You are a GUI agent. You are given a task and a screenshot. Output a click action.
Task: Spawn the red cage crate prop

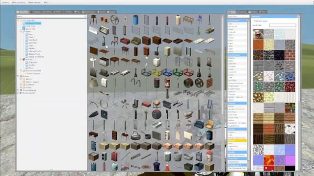tap(188, 72)
